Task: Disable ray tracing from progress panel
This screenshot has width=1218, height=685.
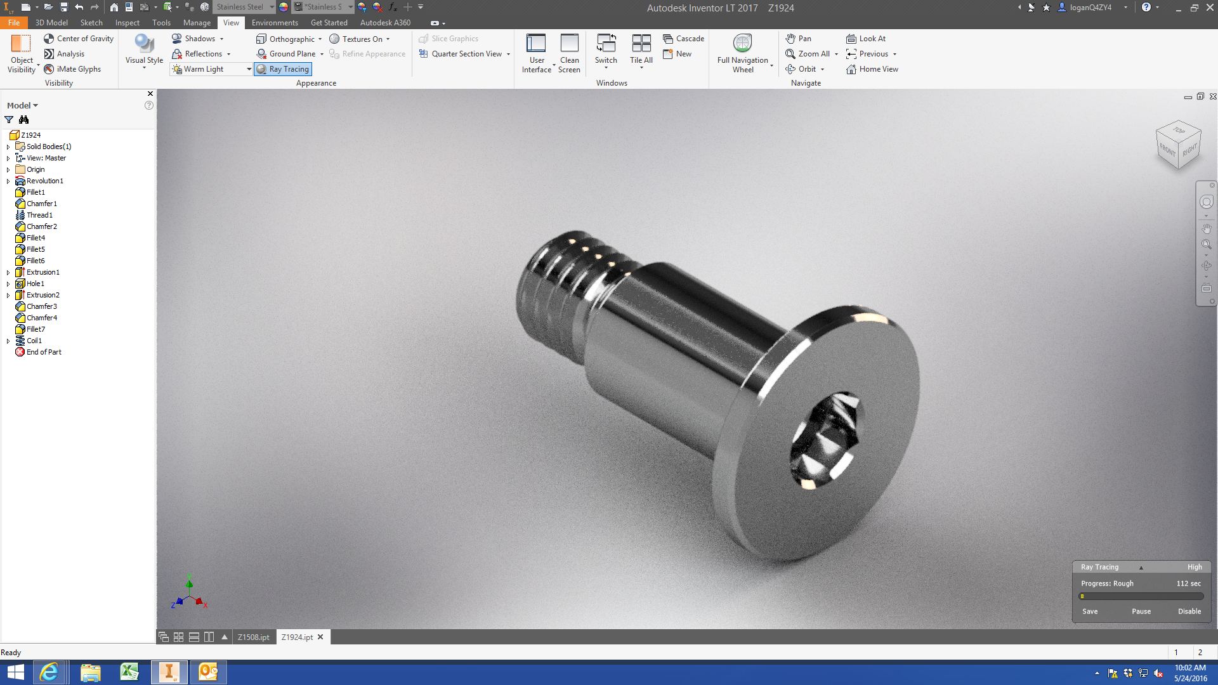Action: (x=1189, y=611)
